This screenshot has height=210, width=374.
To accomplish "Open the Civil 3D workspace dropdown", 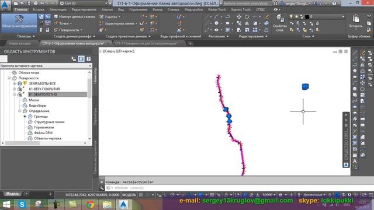I will 84,3.
